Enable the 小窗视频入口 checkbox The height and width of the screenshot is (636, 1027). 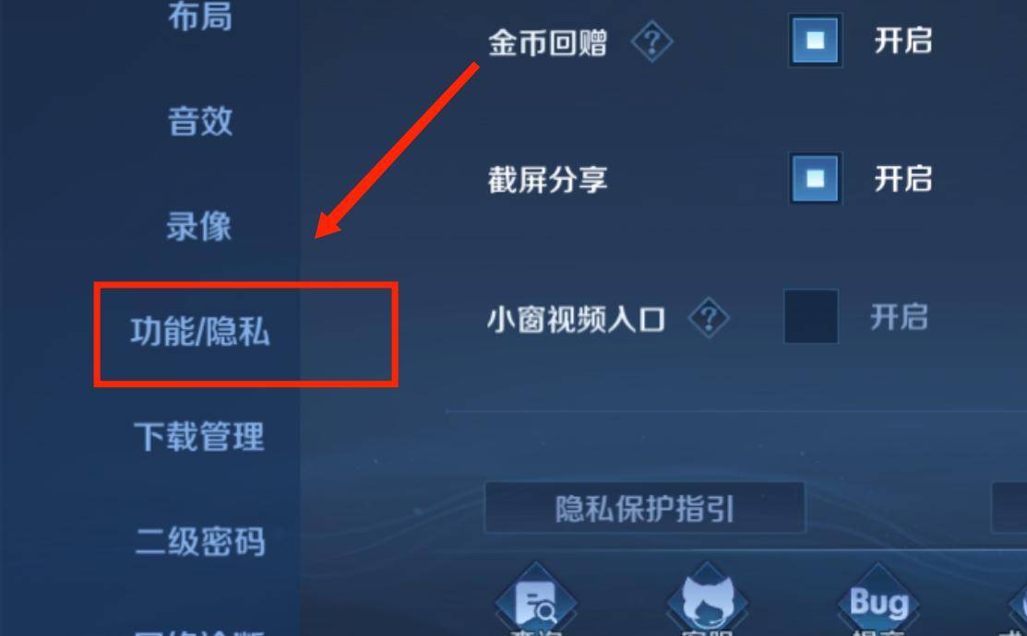tap(811, 317)
